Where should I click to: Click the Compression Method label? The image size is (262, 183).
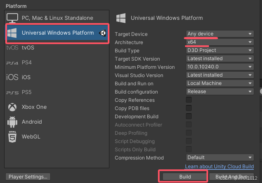coord(139,158)
